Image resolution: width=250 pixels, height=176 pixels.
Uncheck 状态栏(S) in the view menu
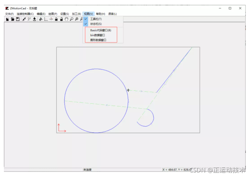(x=103, y=24)
